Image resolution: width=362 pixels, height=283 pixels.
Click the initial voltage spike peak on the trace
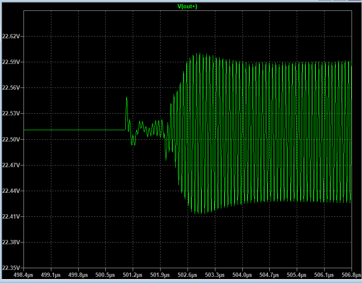click(127, 97)
